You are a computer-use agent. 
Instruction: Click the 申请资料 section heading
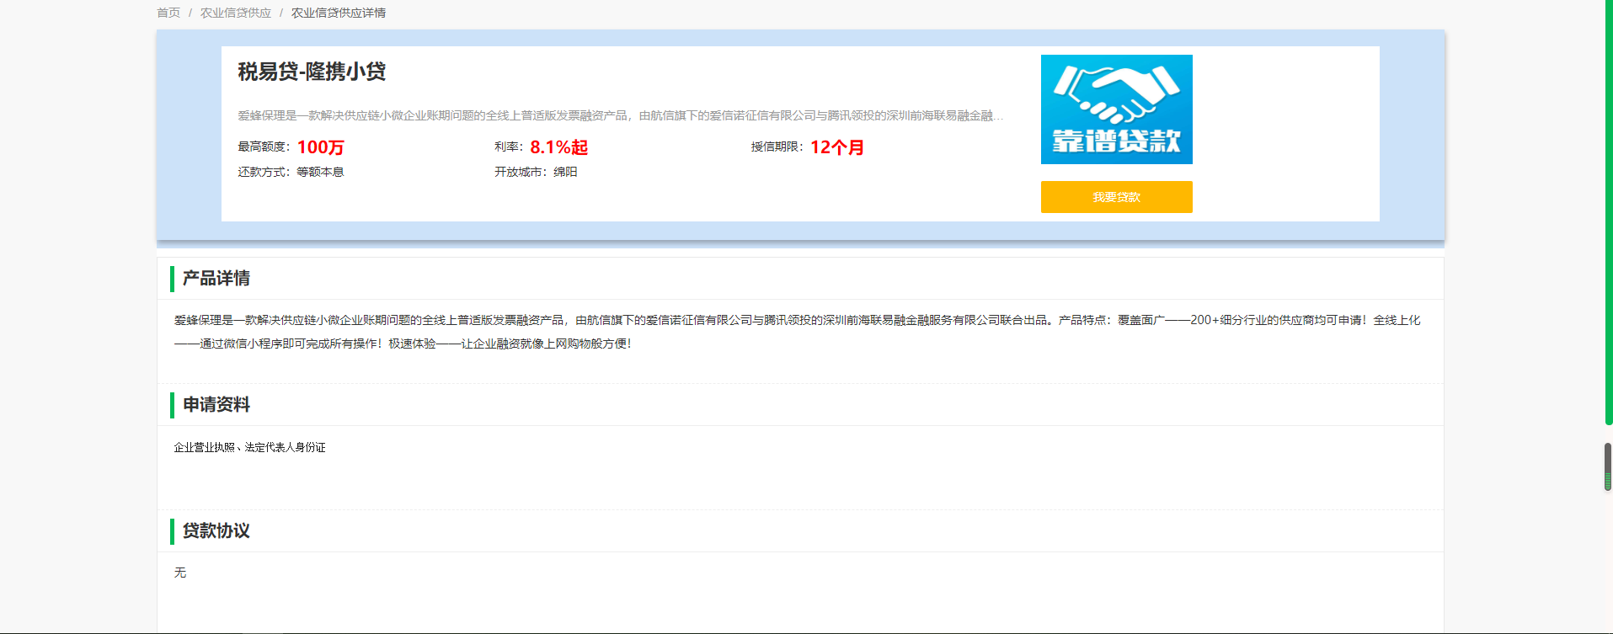tap(216, 405)
